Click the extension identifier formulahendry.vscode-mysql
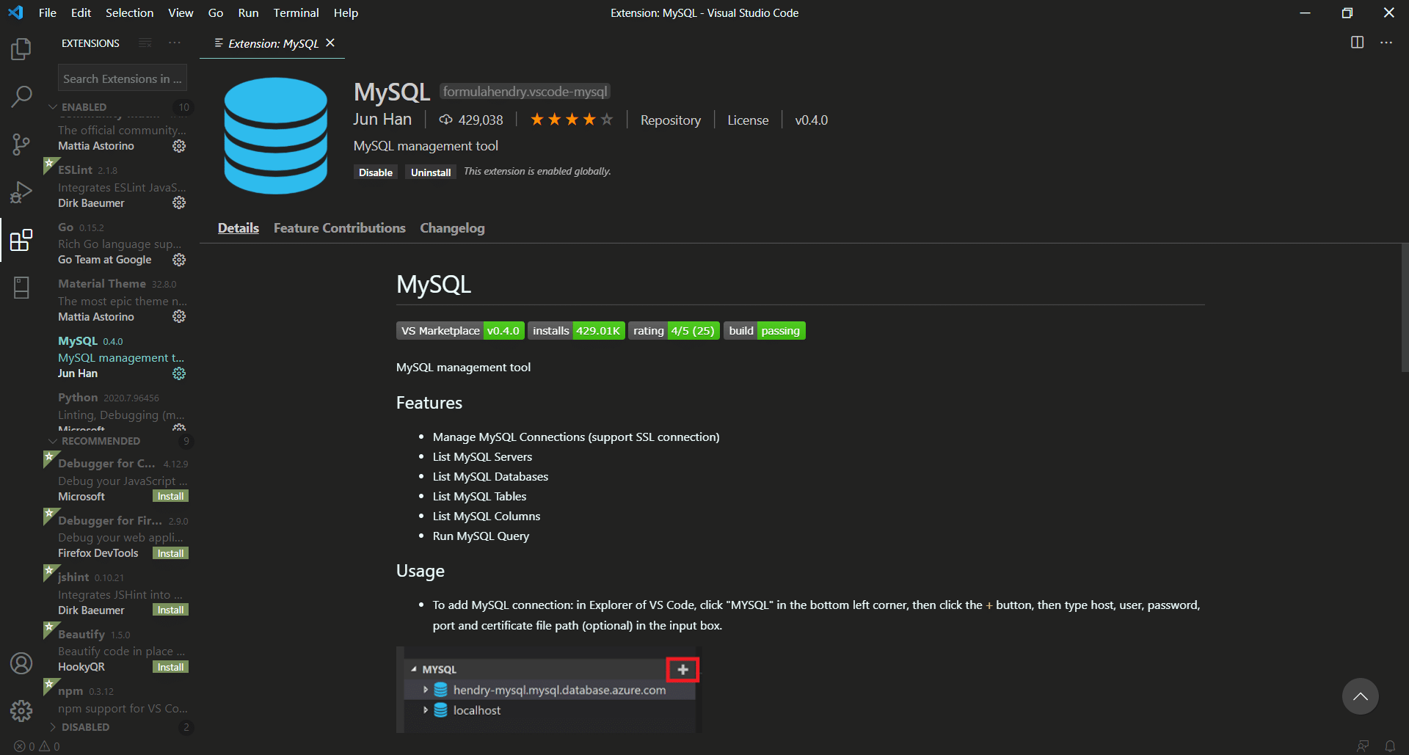 [525, 92]
